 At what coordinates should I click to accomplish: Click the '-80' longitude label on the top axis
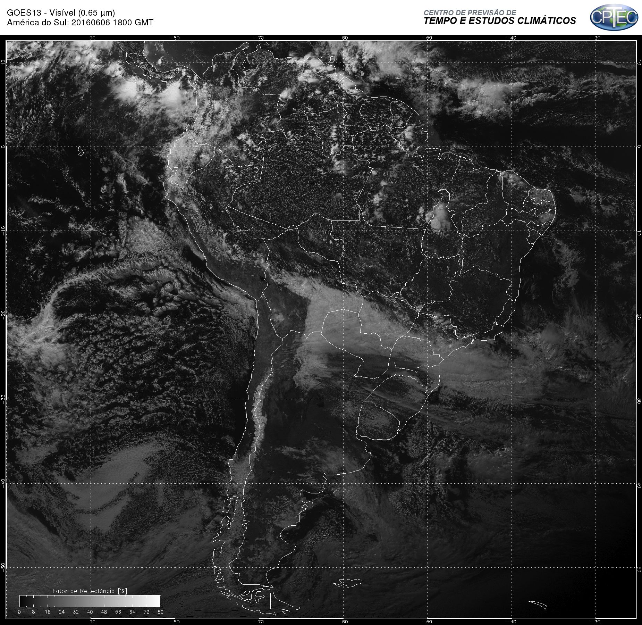pos(175,38)
